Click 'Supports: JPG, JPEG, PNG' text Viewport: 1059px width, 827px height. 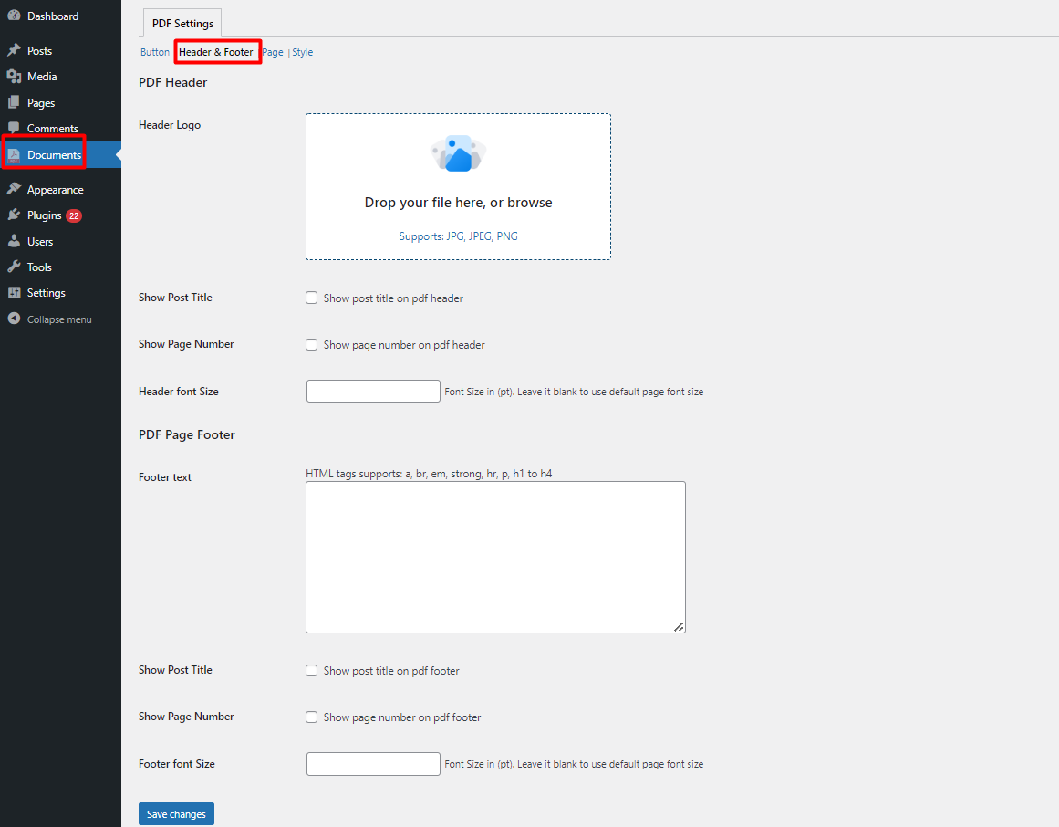point(459,236)
